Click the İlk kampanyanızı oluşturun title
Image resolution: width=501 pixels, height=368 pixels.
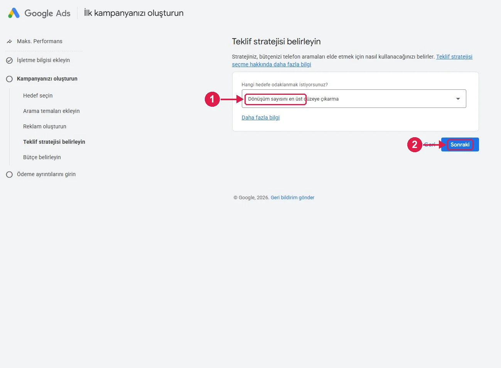[x=134, y=13]
